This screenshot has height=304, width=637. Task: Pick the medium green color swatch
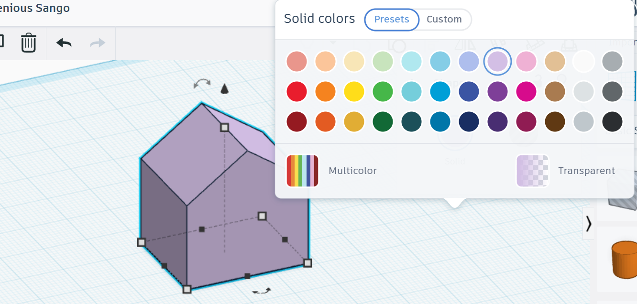click(383, 91)
